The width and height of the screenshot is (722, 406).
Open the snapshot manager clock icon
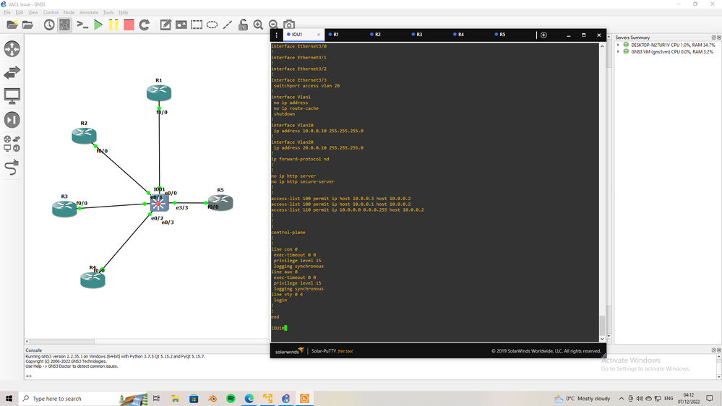tap(49, 25)
